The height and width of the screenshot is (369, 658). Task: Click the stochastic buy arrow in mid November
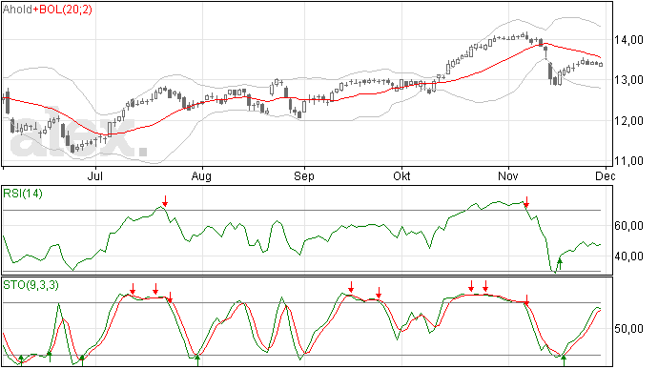[564, 360]
